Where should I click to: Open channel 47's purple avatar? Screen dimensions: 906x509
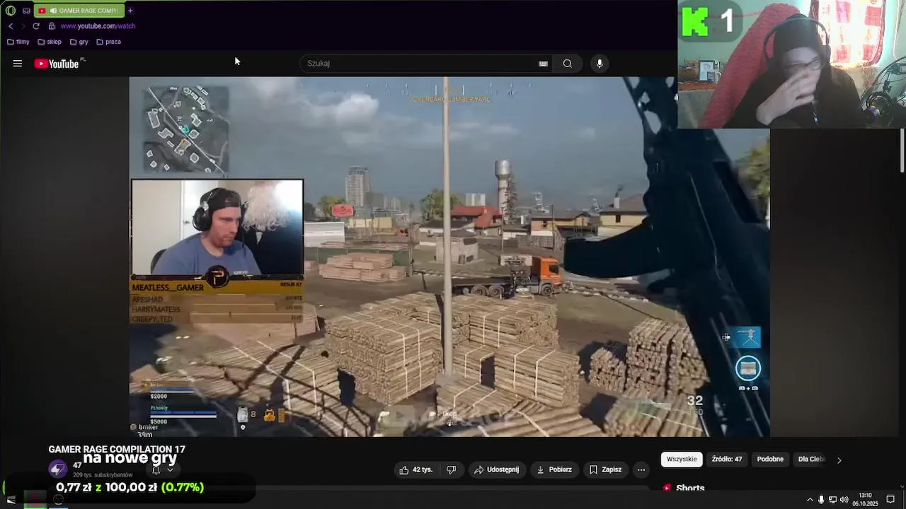(x=57, y=468)
